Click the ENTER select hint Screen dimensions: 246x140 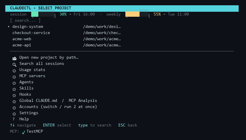[57, 125]
